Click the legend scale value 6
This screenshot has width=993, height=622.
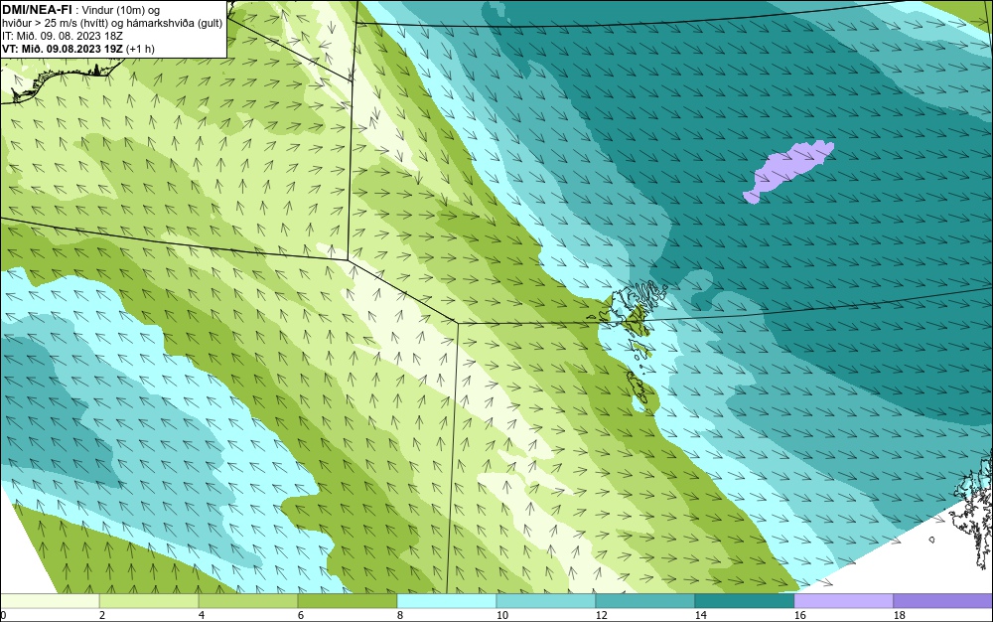coord(300,615)
